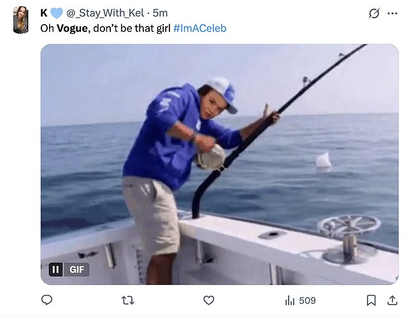Open the Grok explain icon
The height and width of the screenshot is (316, 404).
click(x=374, y=13)
